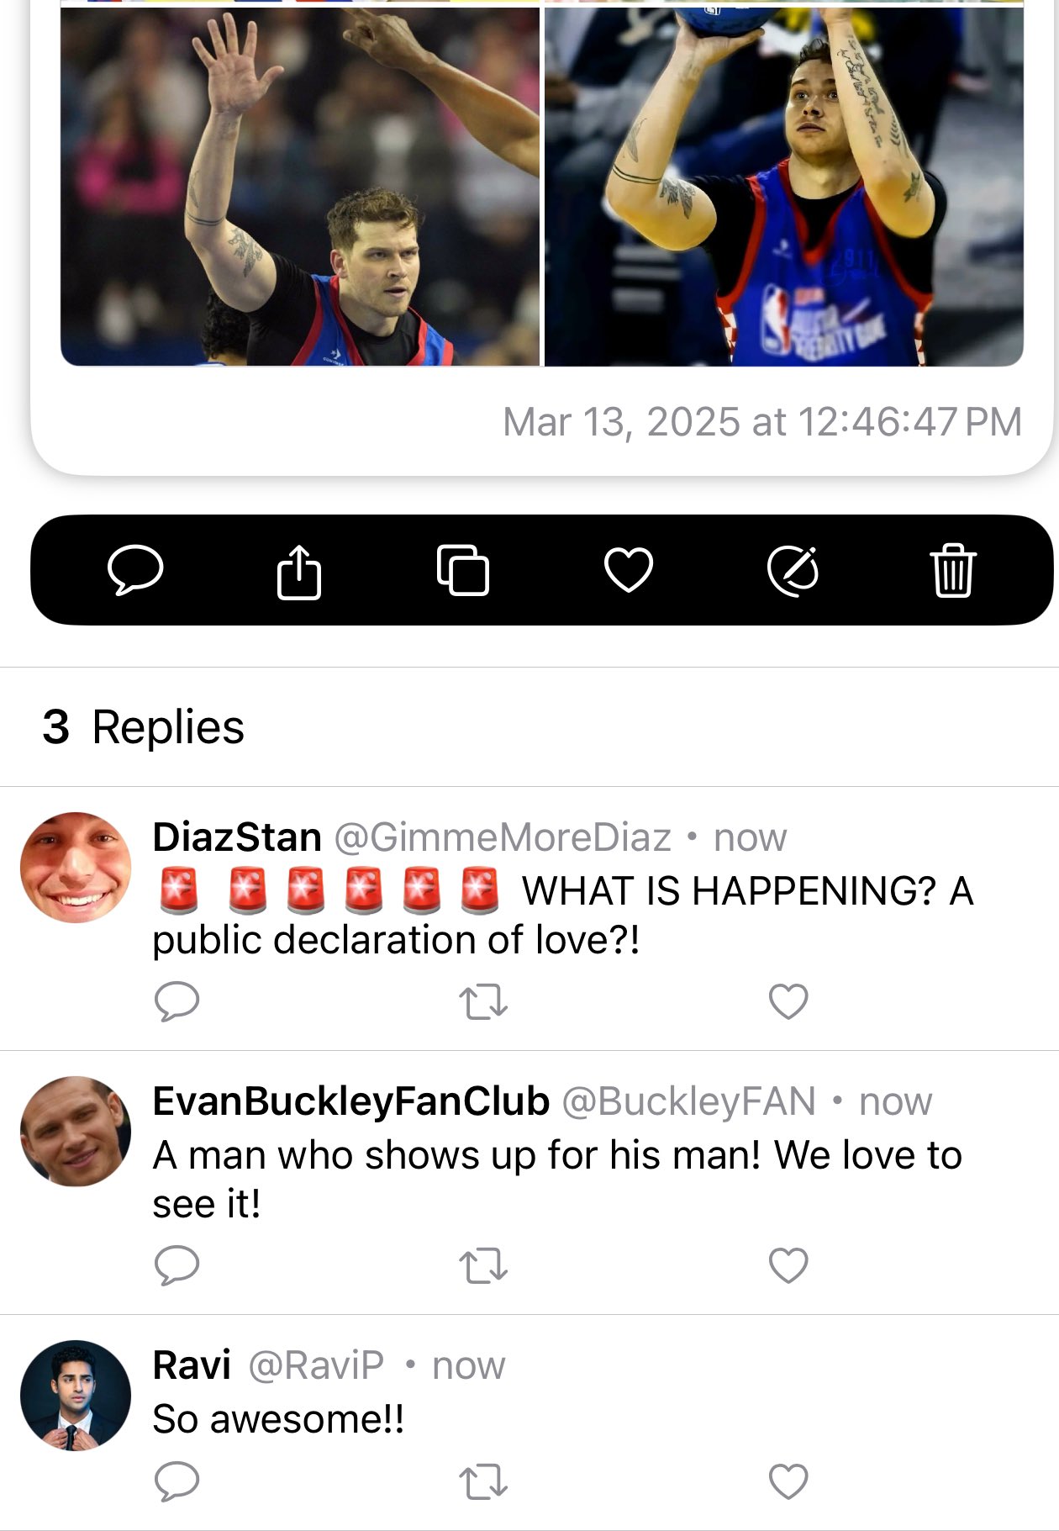The image size is (1059, 1531).
Task: Like EvanBuckleyFanClub's reply
Action: (x=788, y=1265)
